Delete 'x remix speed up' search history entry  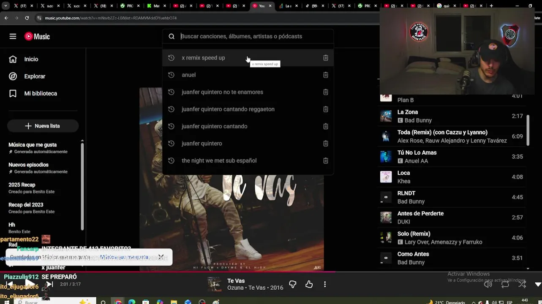tap(326, 58)
